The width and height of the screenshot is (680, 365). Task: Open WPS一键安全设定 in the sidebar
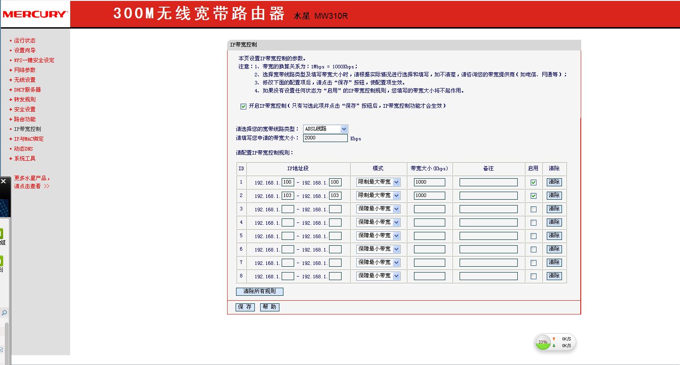(x=34, y=60)
